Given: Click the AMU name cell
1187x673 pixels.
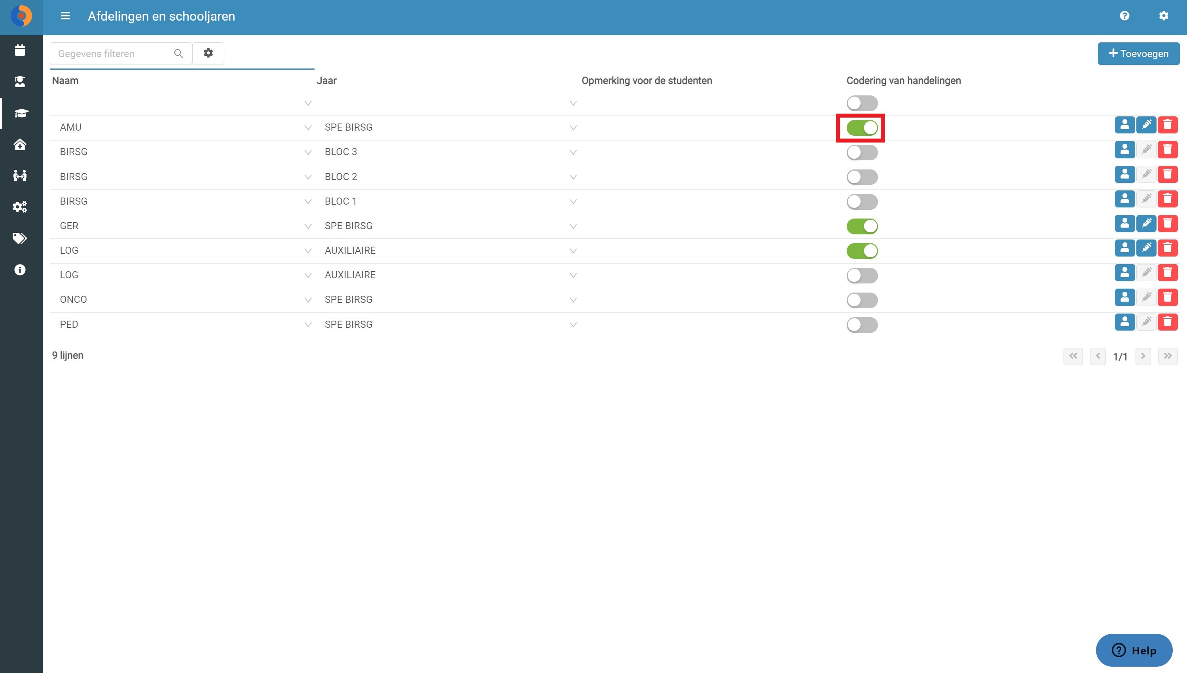Looking at the screenshot, I should point(71,127).
